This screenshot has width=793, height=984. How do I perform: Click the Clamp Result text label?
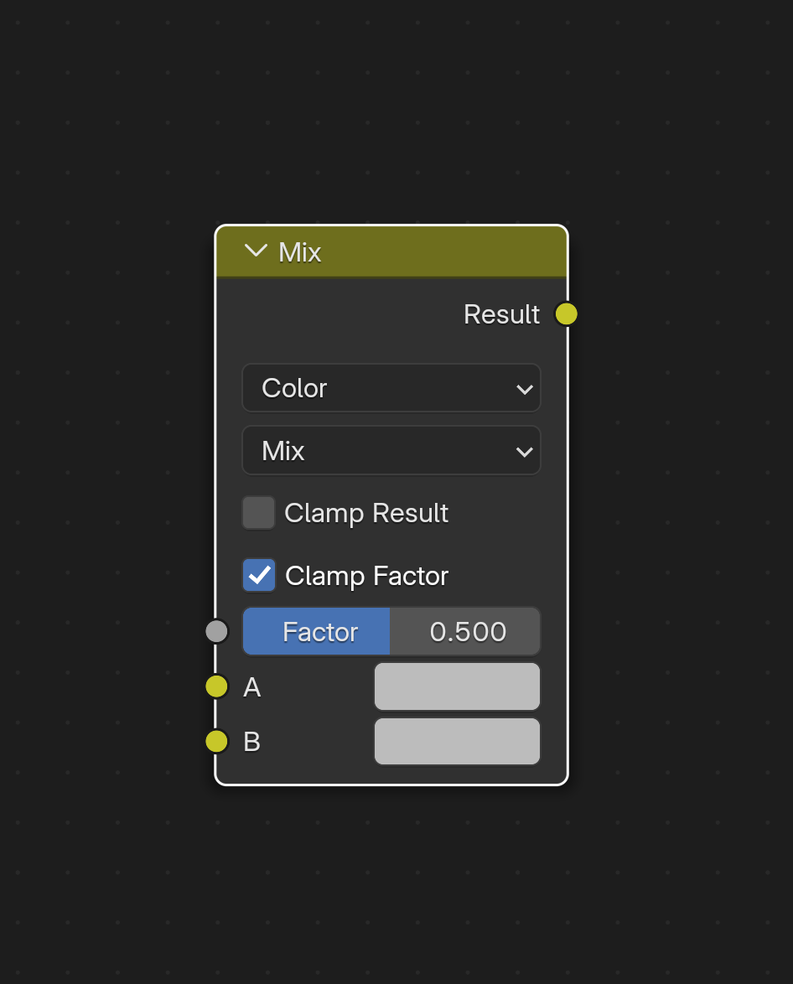pos(366,514)
